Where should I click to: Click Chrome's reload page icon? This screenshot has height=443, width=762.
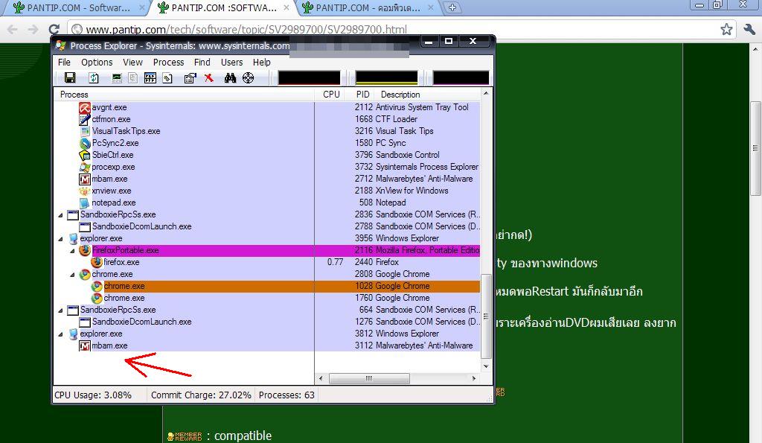[54, 29]
